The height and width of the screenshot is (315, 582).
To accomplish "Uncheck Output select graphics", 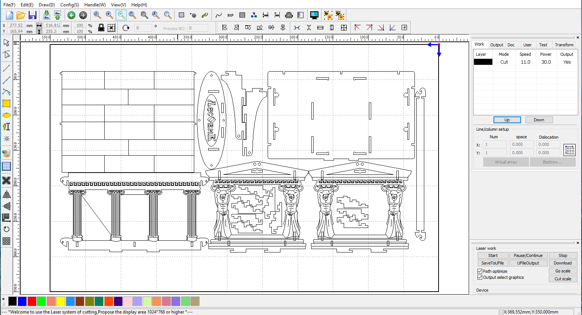I will (480, 277).
